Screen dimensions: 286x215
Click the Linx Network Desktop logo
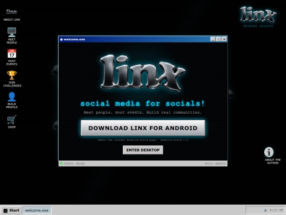point(258,17)
